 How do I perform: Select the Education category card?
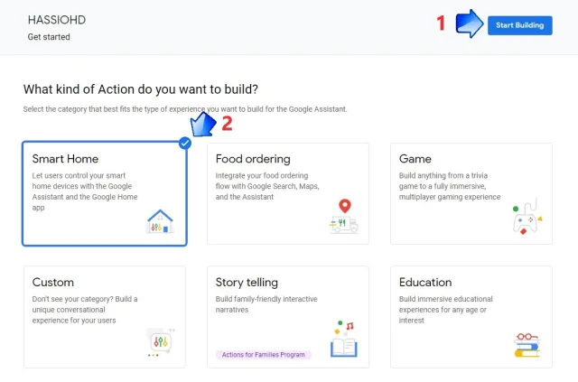click(471, 317)
